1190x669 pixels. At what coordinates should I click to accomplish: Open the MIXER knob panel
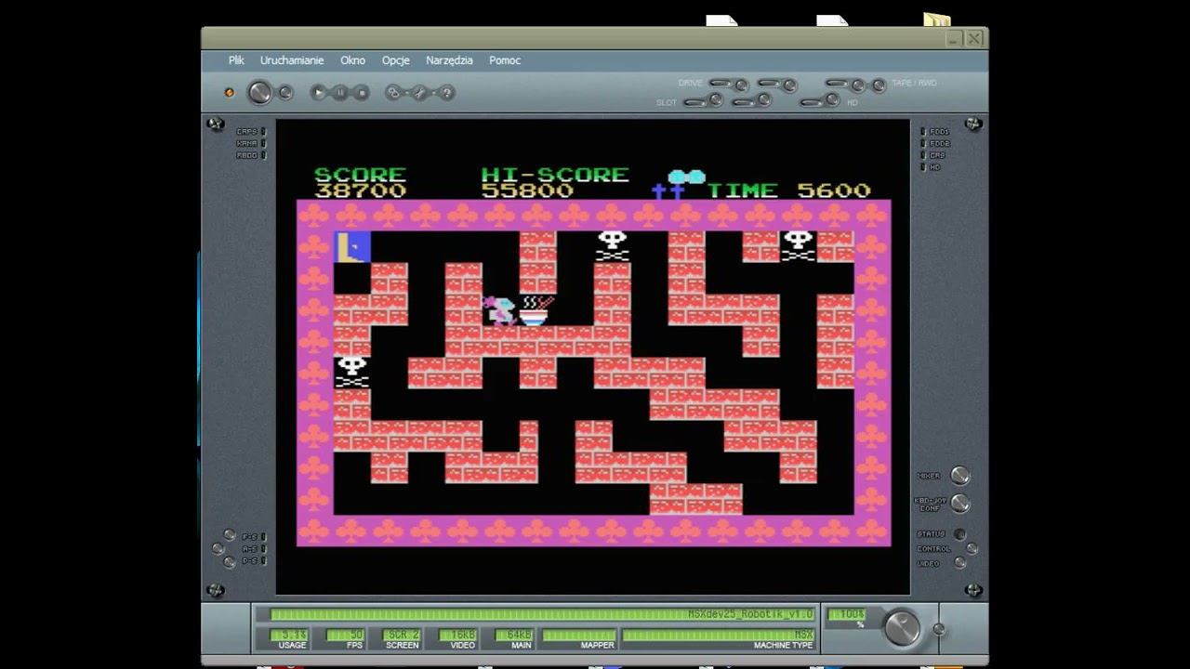[959, 476]
